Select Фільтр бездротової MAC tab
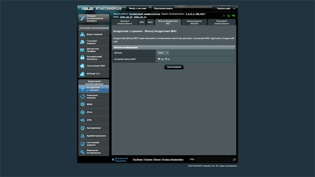The image size is (315, 177). point(168,22)
